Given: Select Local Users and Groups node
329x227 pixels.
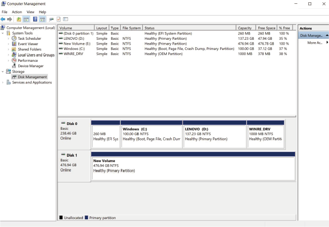Looking at the screenshot, I should [x=36, y=55].
